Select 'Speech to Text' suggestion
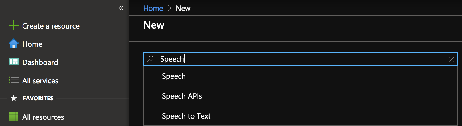The image size is (462, 126). click(186, 116)
